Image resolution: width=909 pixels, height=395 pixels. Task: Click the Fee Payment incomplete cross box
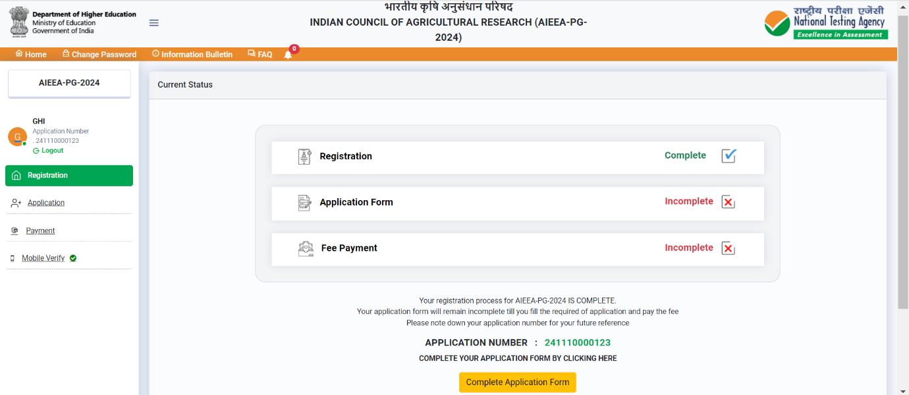(x=728, y=248)
